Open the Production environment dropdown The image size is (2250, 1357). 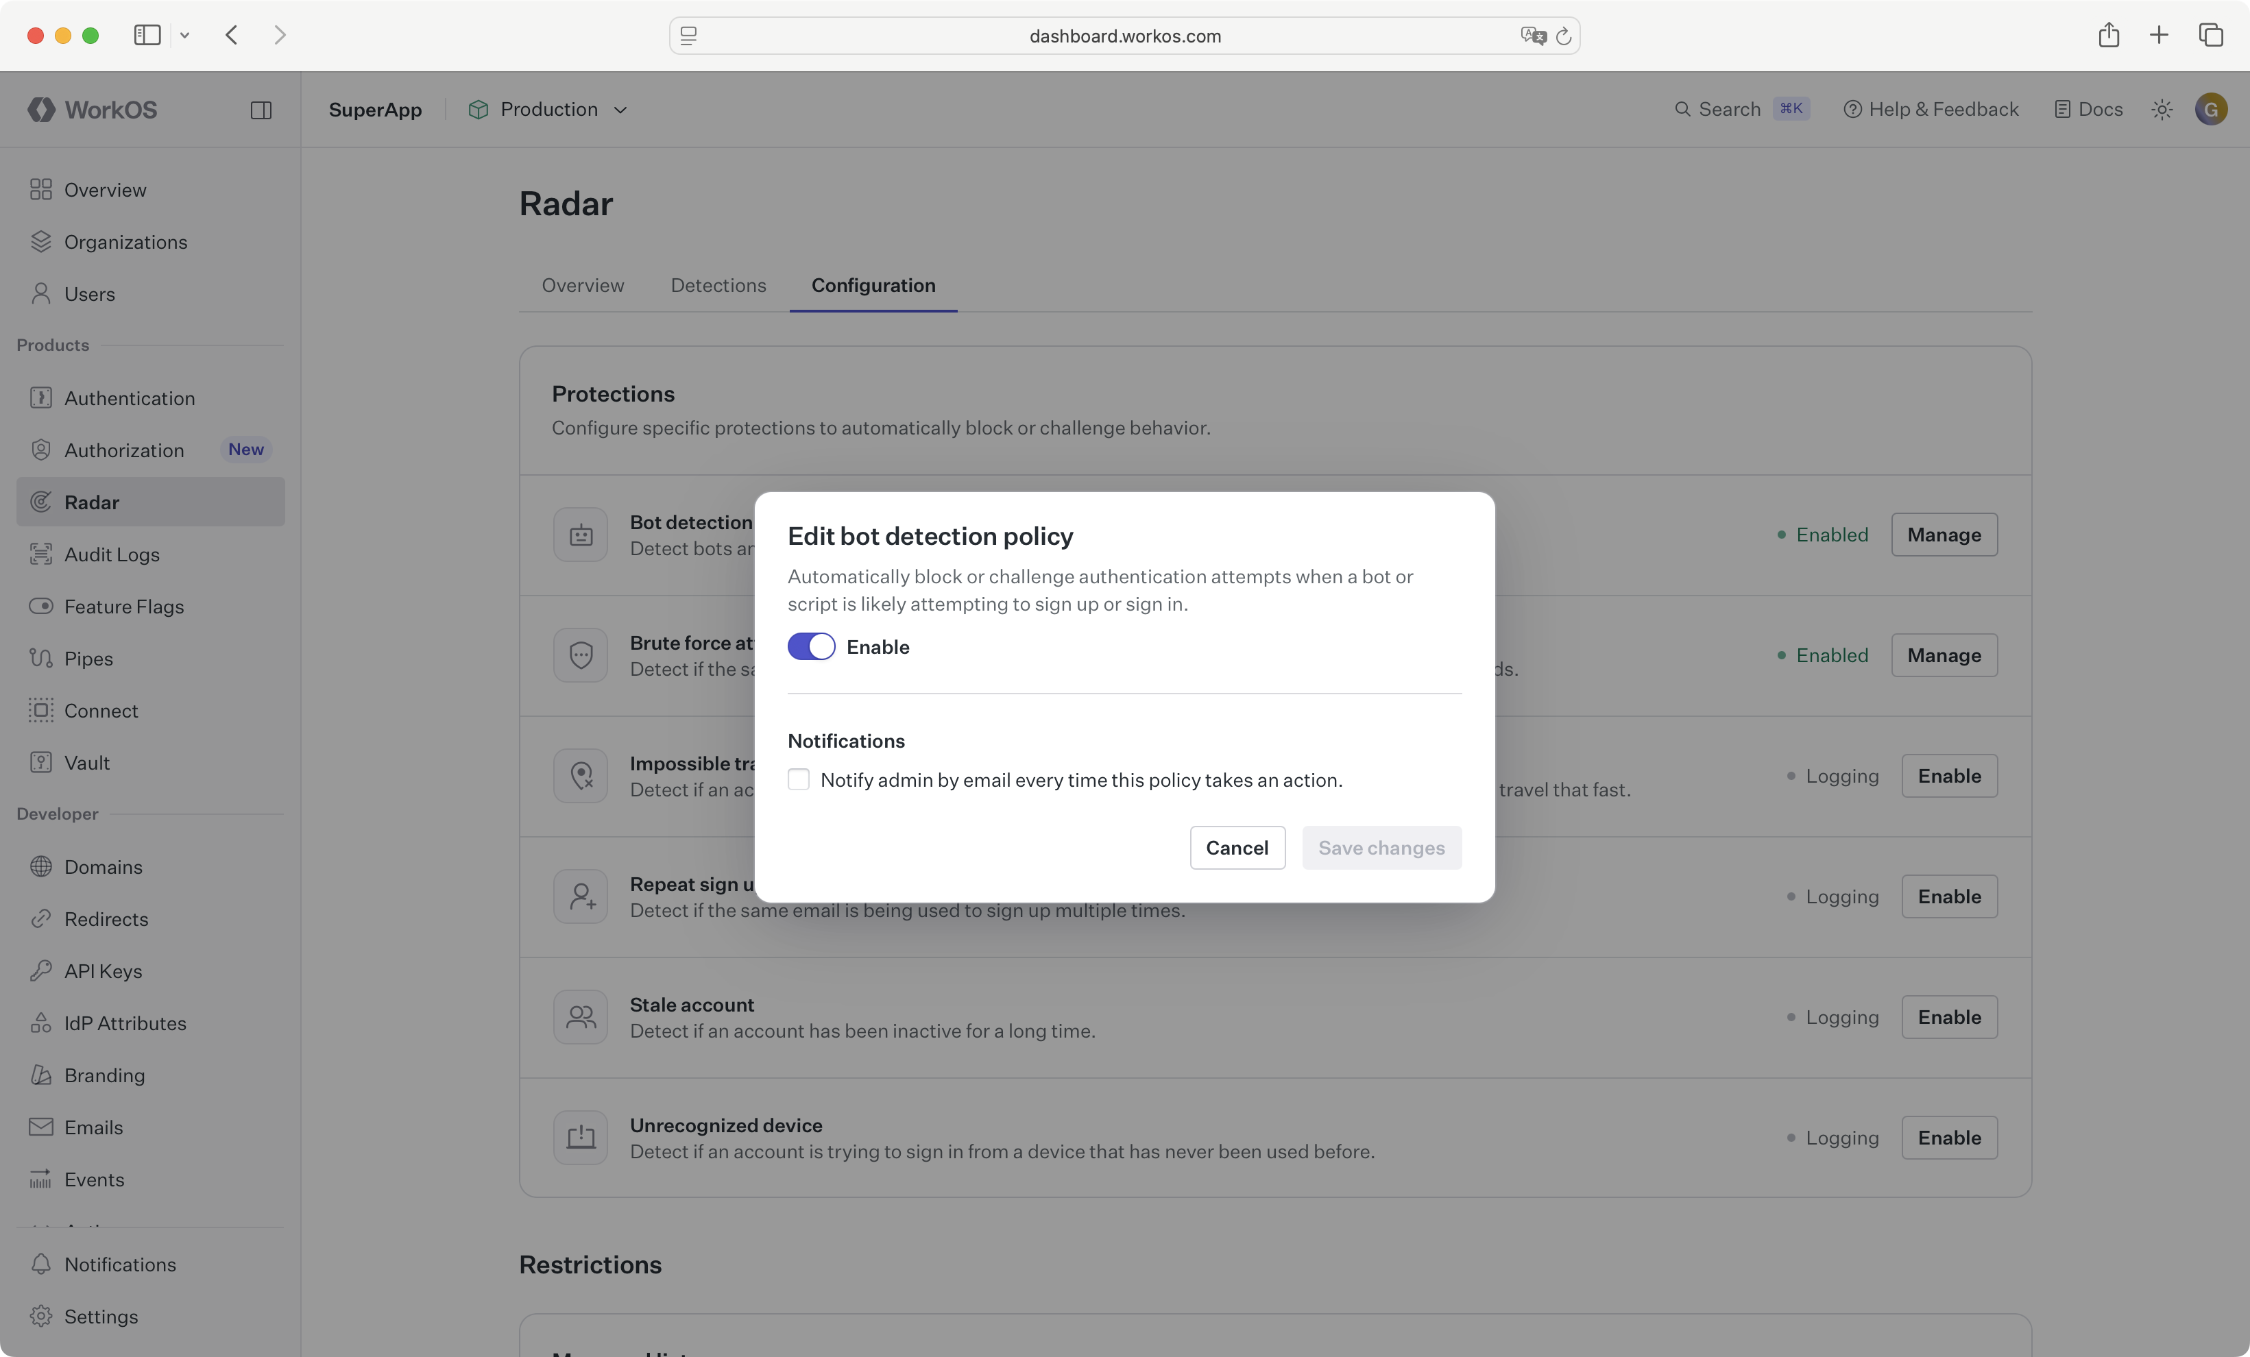[x=548, y=110]
